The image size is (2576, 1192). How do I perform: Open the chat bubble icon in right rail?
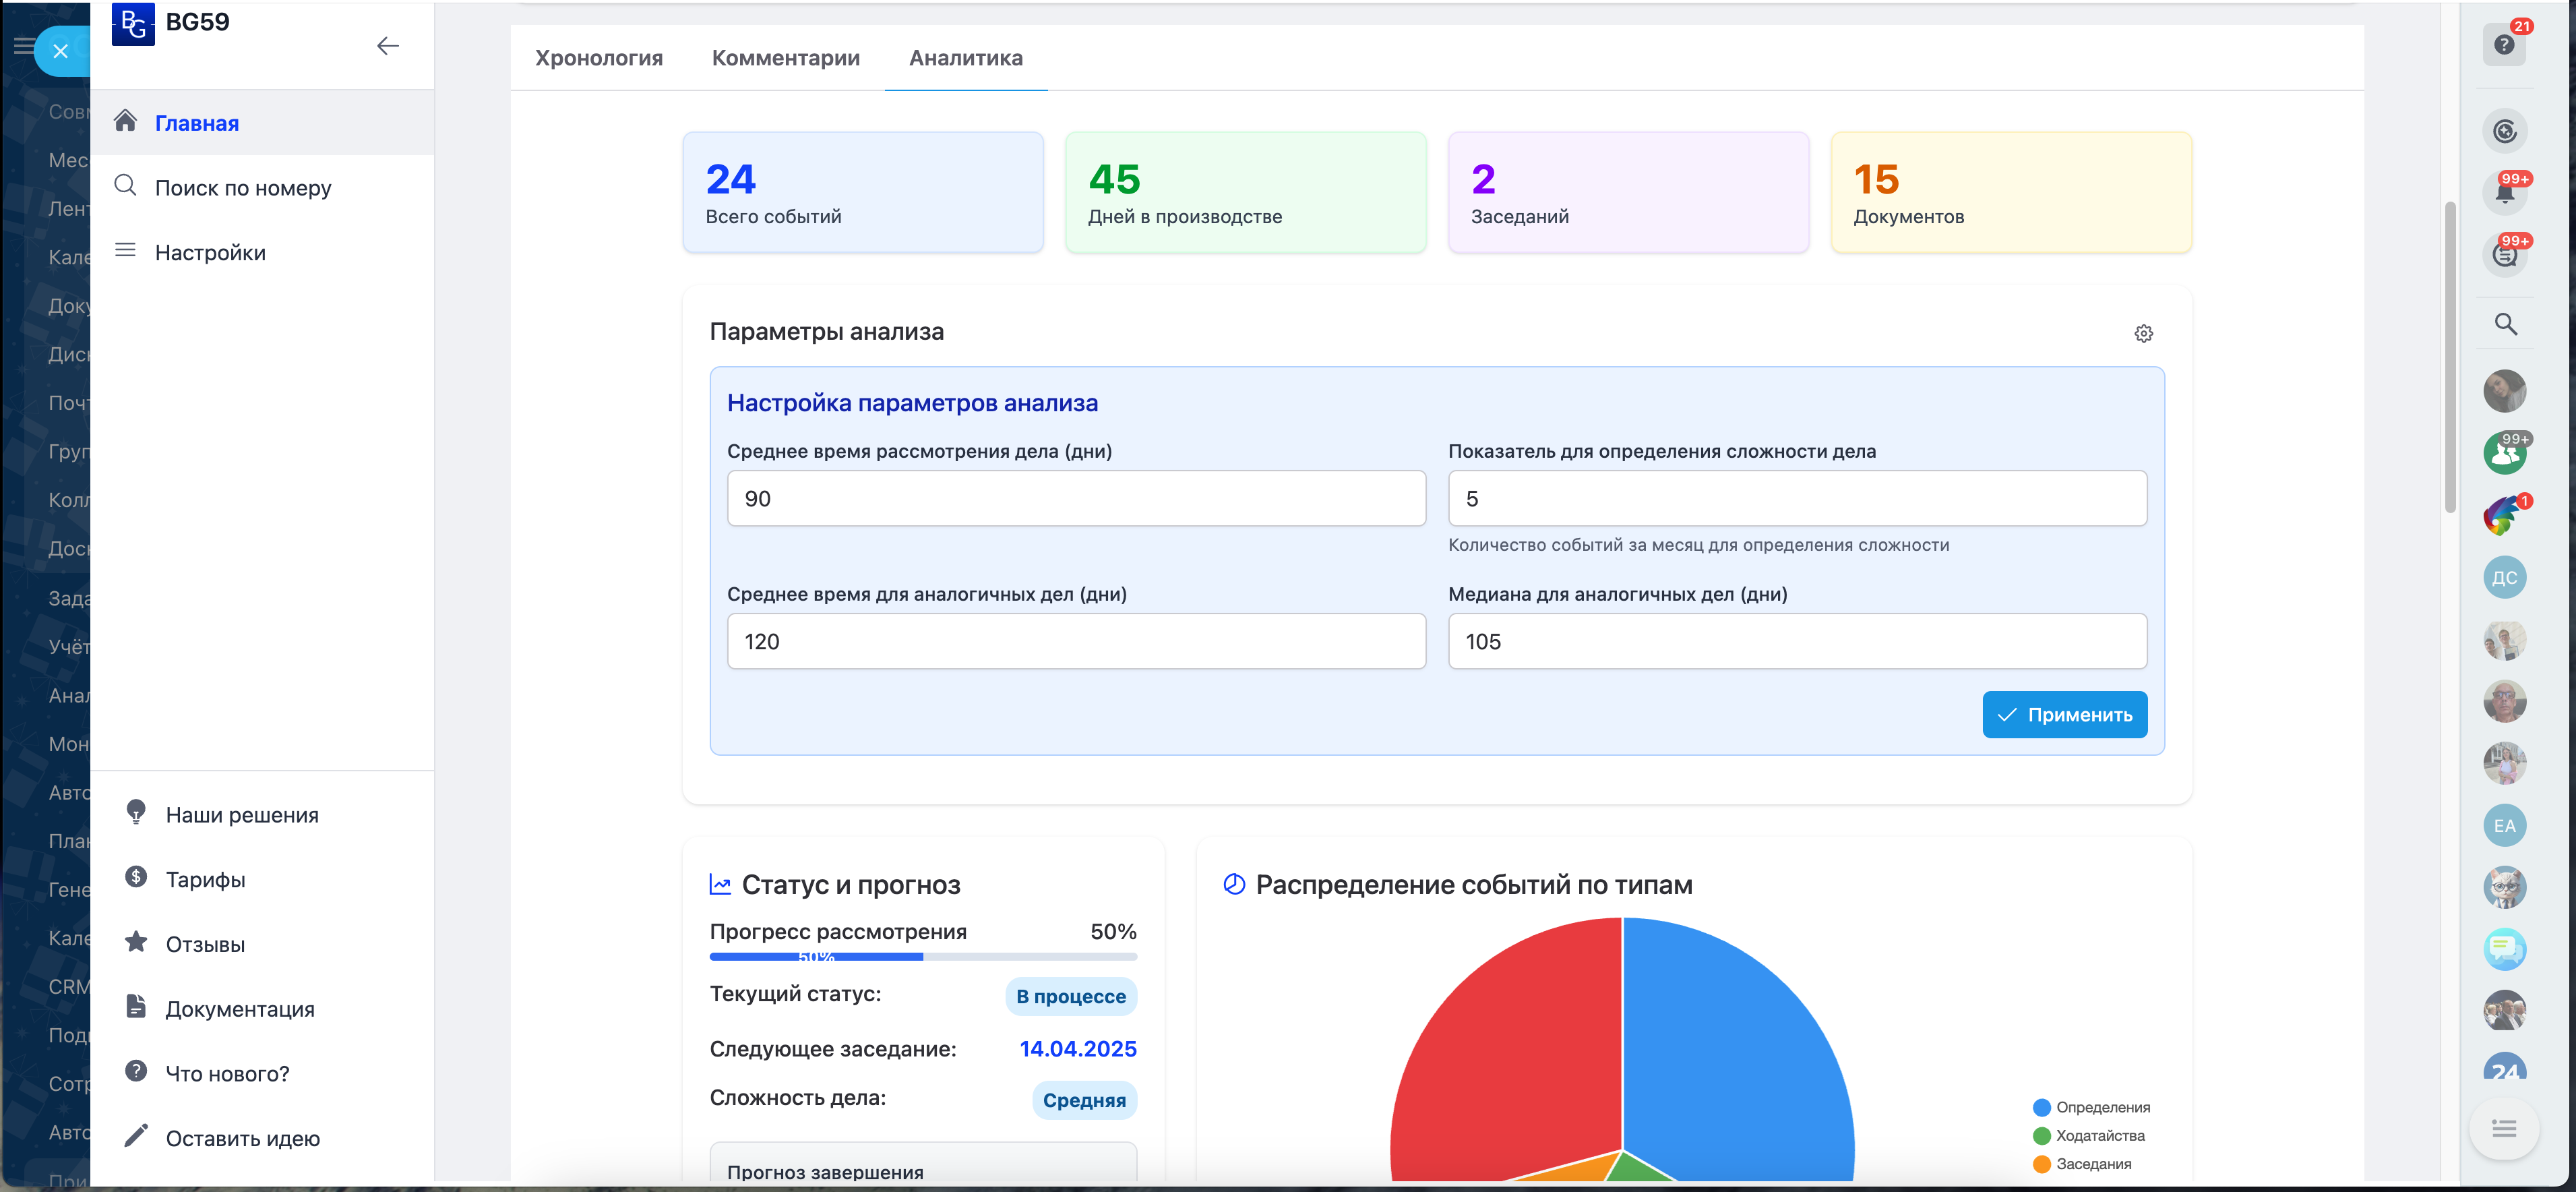[x=2504, y=948]
